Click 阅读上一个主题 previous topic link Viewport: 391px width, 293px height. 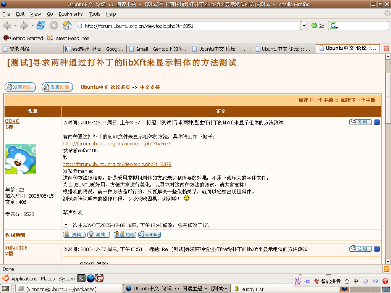point(316,100)
